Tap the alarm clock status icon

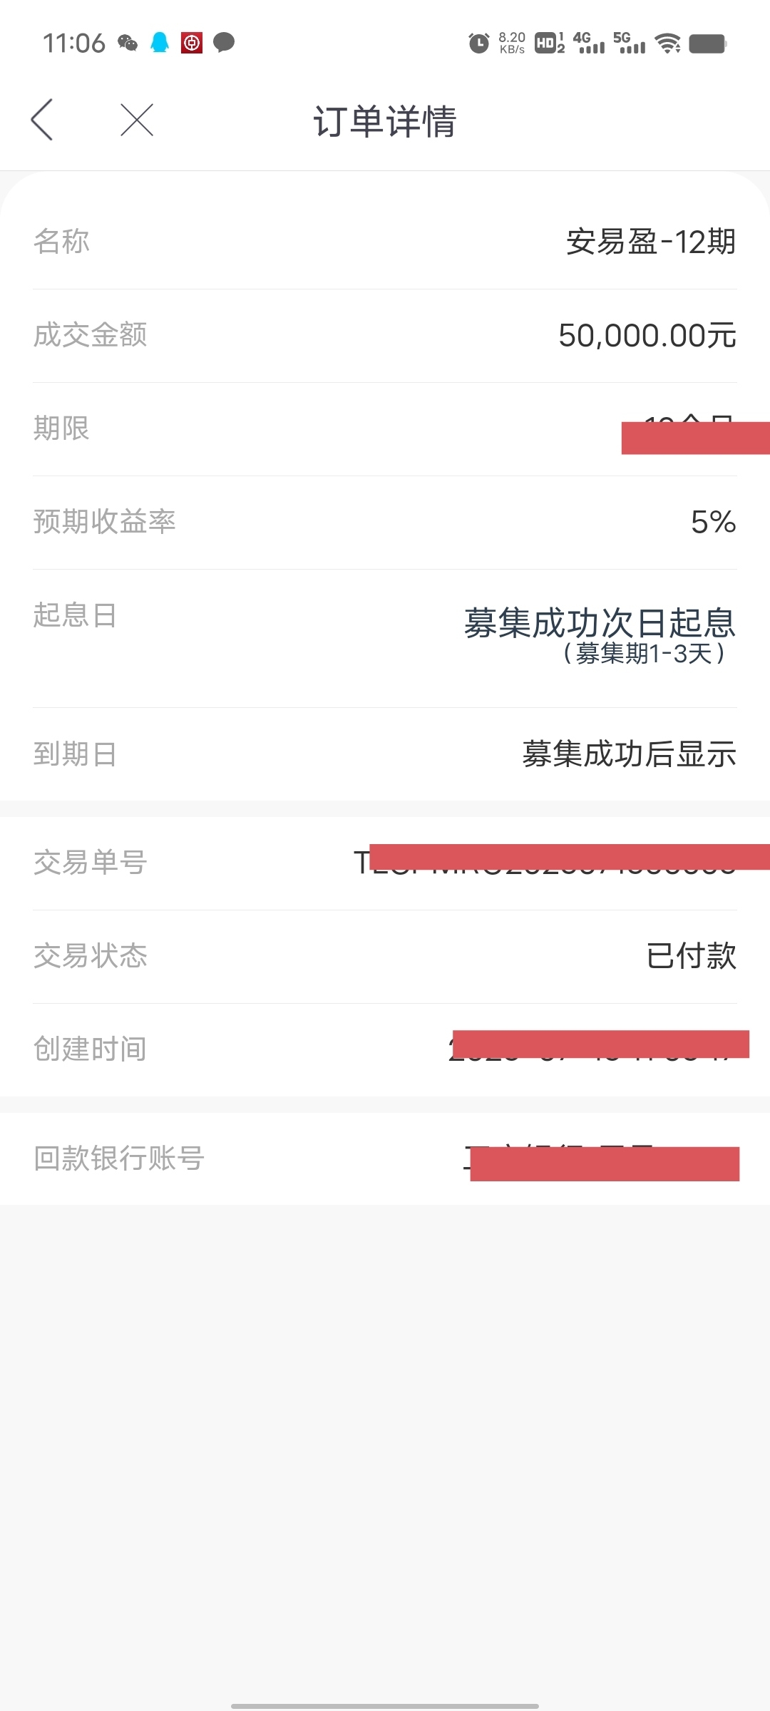tap(479, 43)
